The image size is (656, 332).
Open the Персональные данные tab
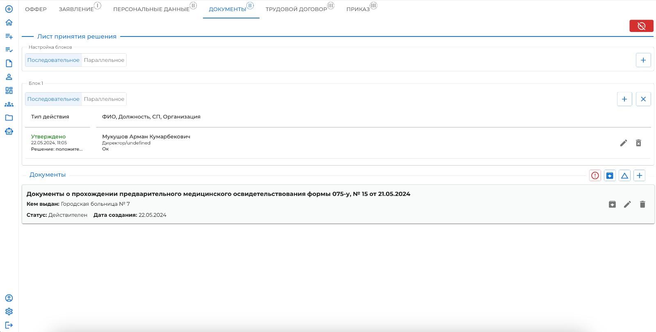point(151,9)
